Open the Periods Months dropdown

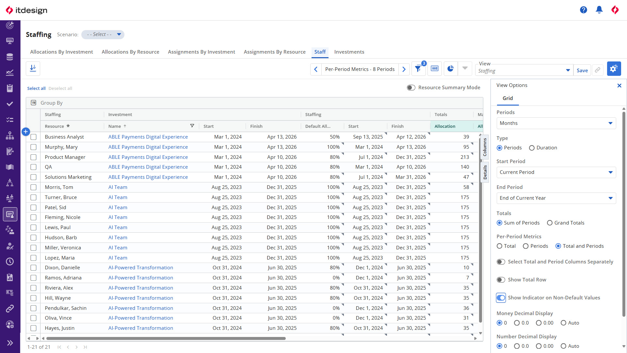pyautogui.click(x=556, y=123)
